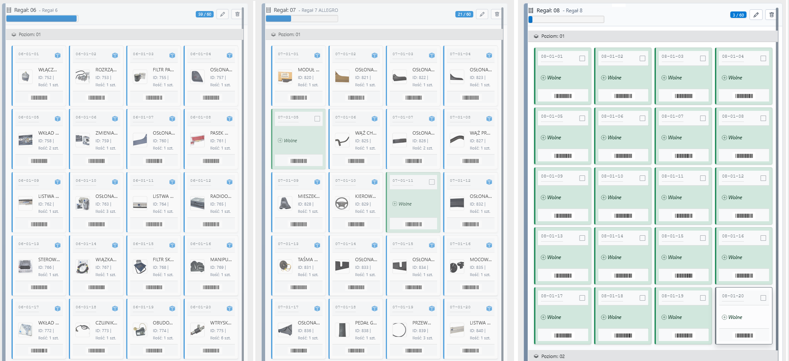Click the box icon on slot 06-01-19
The image size is (789, 361).
172,308
